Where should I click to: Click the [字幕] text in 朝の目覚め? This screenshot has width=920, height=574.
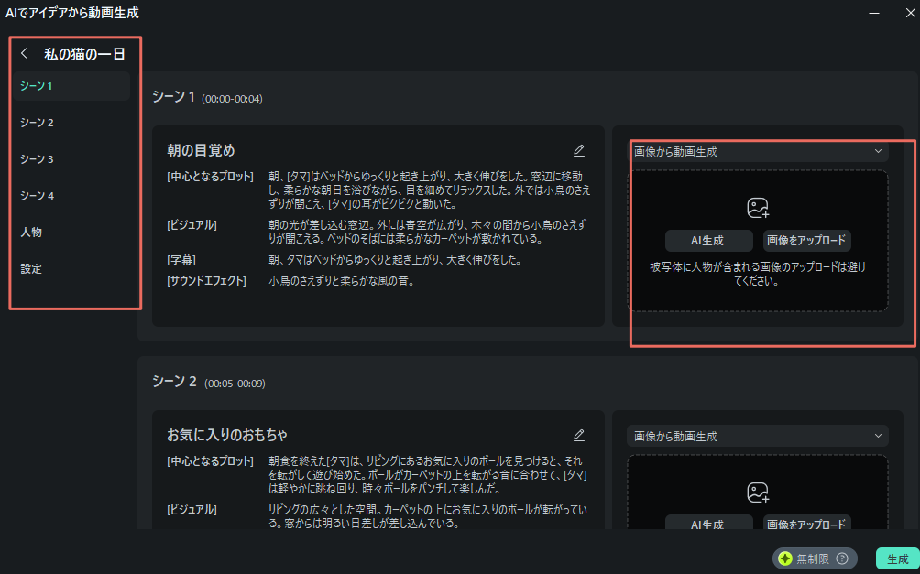(x=395, y=259)
